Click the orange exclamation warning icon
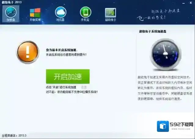 28,52
